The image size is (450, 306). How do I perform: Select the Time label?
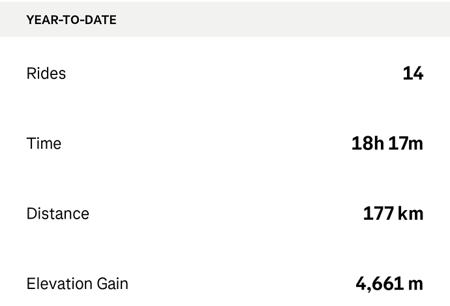coord(44,144)
